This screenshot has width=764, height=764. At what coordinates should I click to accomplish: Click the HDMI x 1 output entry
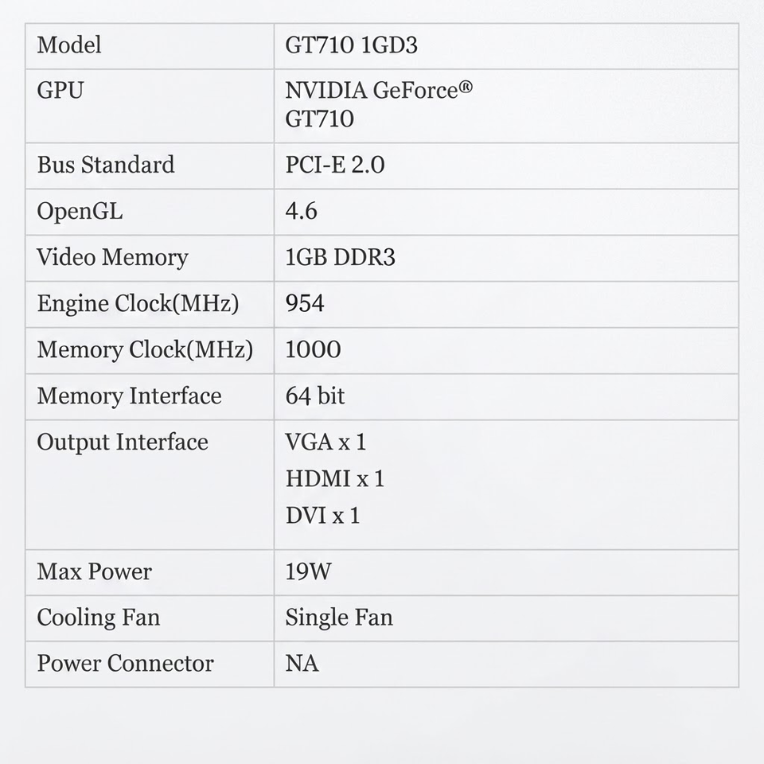click(335, 478)
